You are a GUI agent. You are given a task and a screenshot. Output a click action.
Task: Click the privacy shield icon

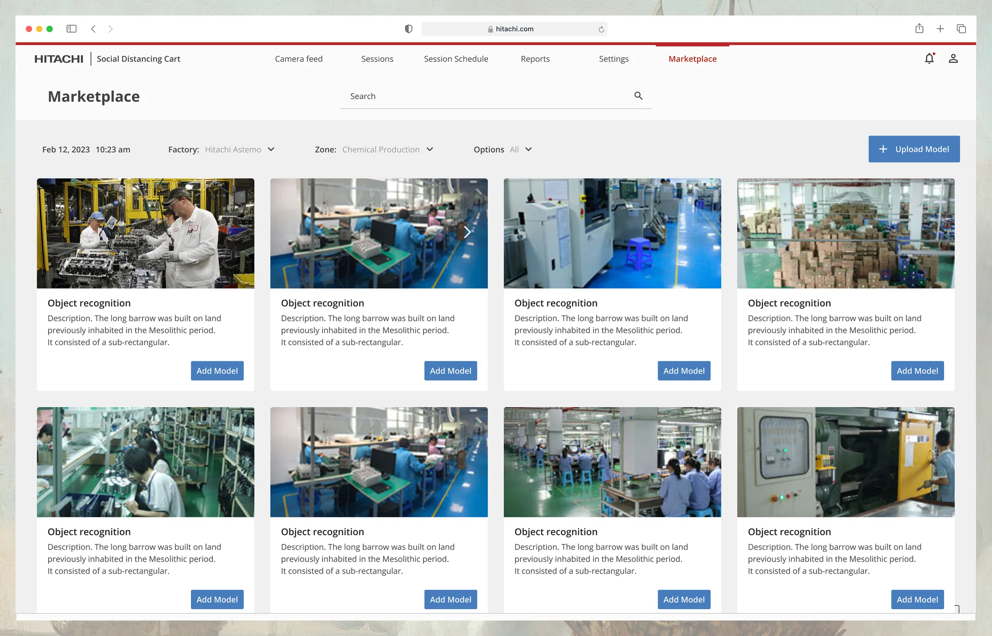[x=408, y=29]
